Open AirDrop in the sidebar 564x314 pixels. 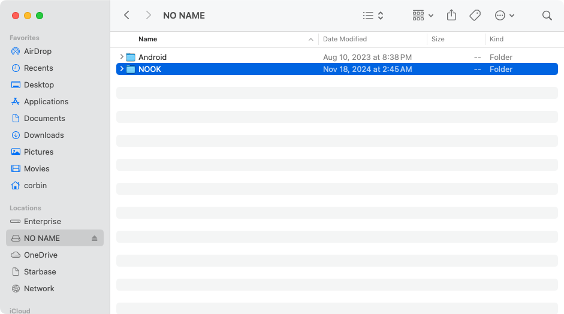pyautogui.click(x=38, y=51)
